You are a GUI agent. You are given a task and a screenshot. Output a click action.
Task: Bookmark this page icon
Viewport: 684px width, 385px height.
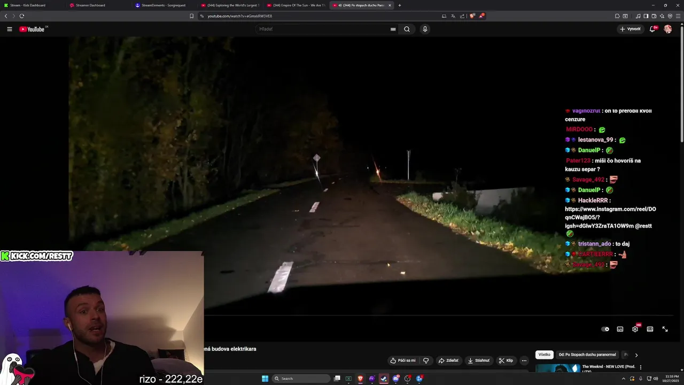pos(192,16)
